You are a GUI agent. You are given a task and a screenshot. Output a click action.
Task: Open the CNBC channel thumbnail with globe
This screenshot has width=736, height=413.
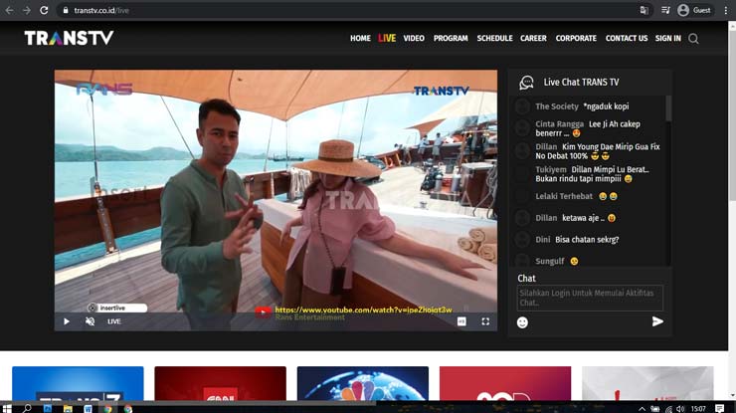click(363, 384)
